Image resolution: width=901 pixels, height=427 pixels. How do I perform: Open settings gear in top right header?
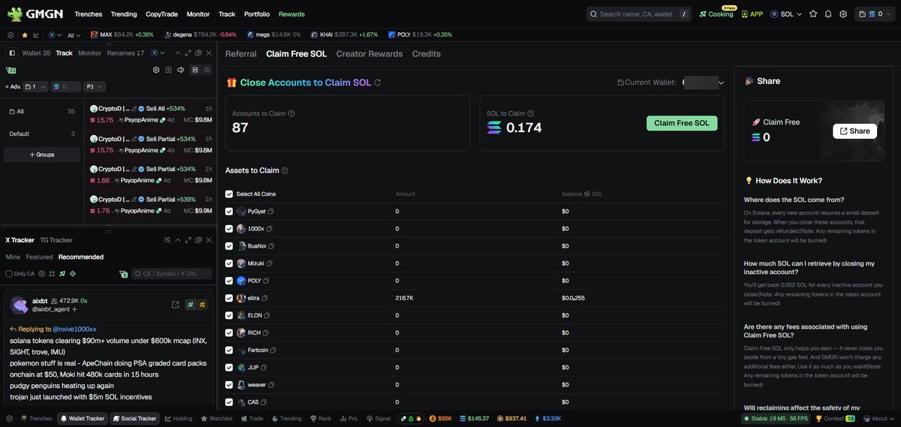coord(843,14)
